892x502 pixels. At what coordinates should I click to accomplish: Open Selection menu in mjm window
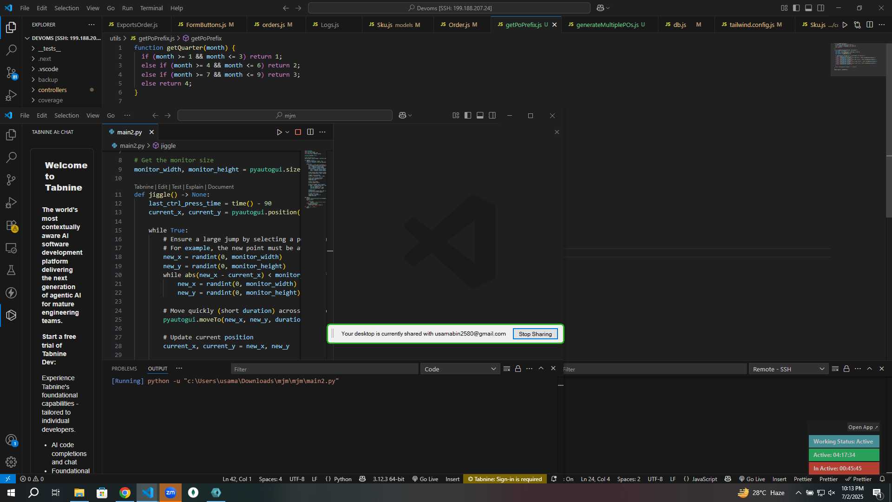point(66,115)
